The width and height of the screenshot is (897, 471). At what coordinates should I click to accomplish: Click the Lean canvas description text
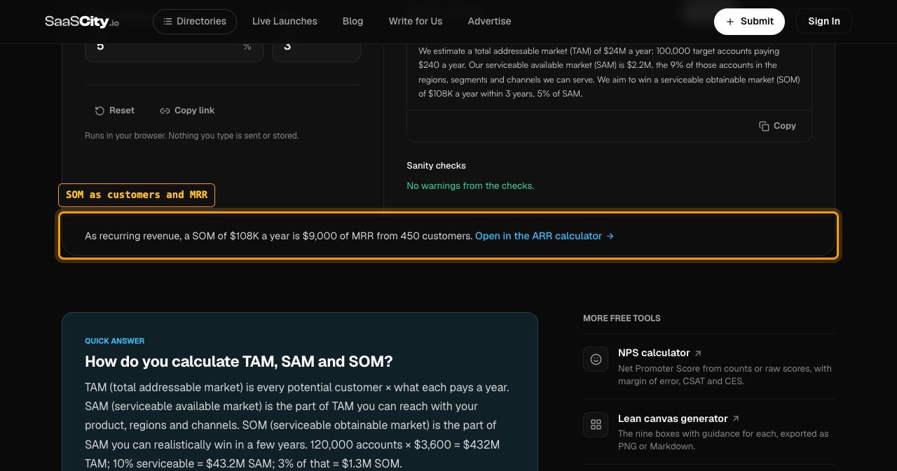723,440
